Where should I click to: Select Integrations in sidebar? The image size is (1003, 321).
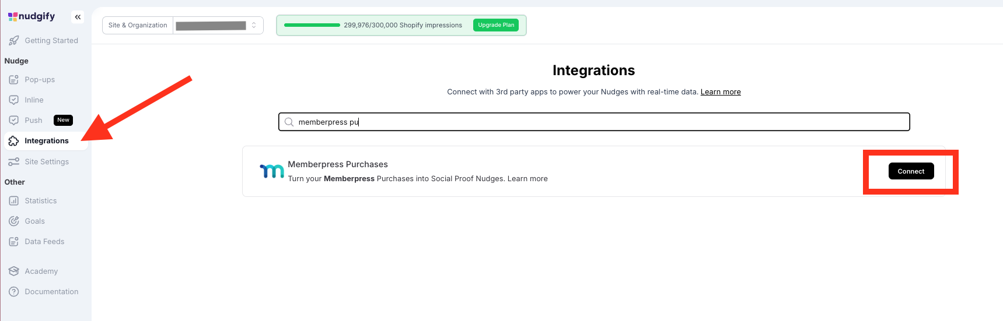47,141
